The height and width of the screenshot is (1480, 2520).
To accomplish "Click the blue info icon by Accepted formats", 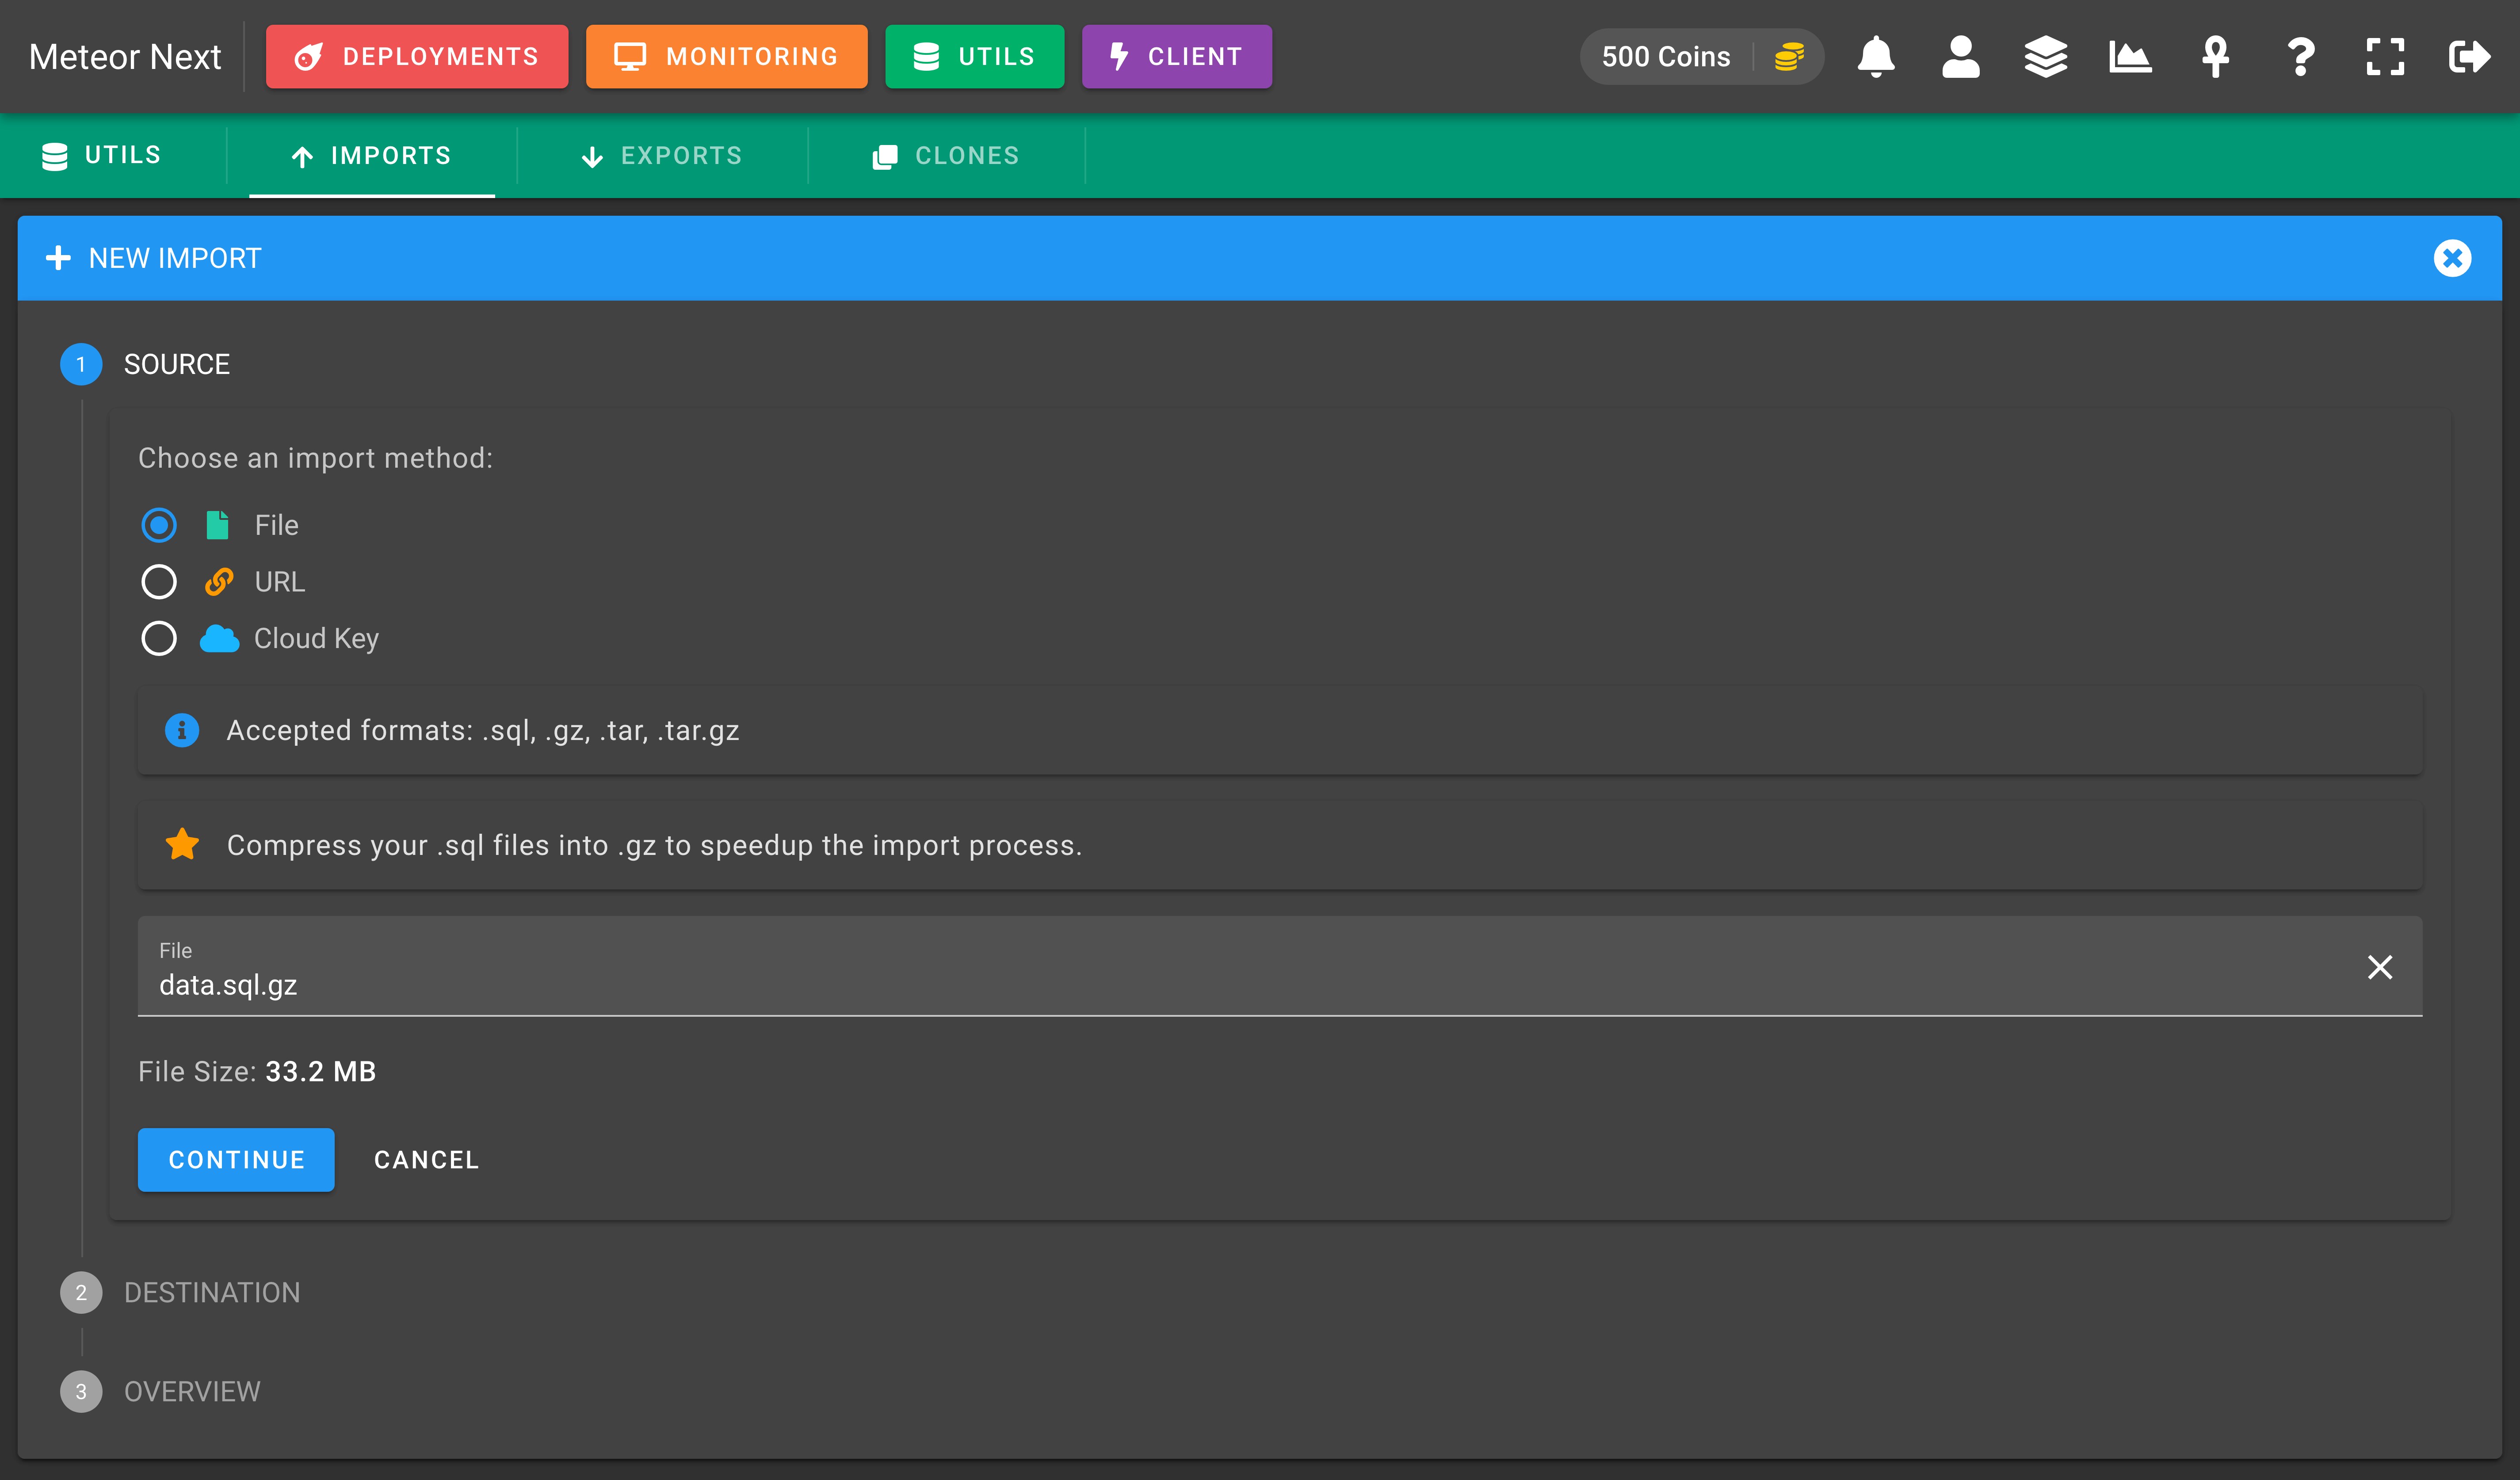I will (182, 730).
